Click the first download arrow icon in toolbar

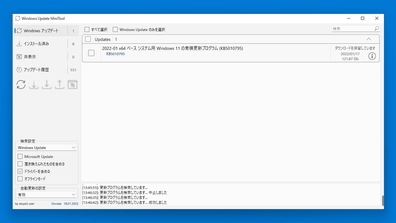click(x=34, y=85)
